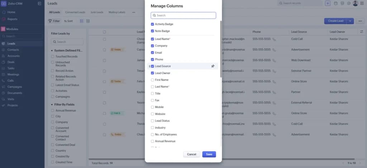
Task: Click the user profile avatar
Action: pyautogui.click(x=355, y=3)
